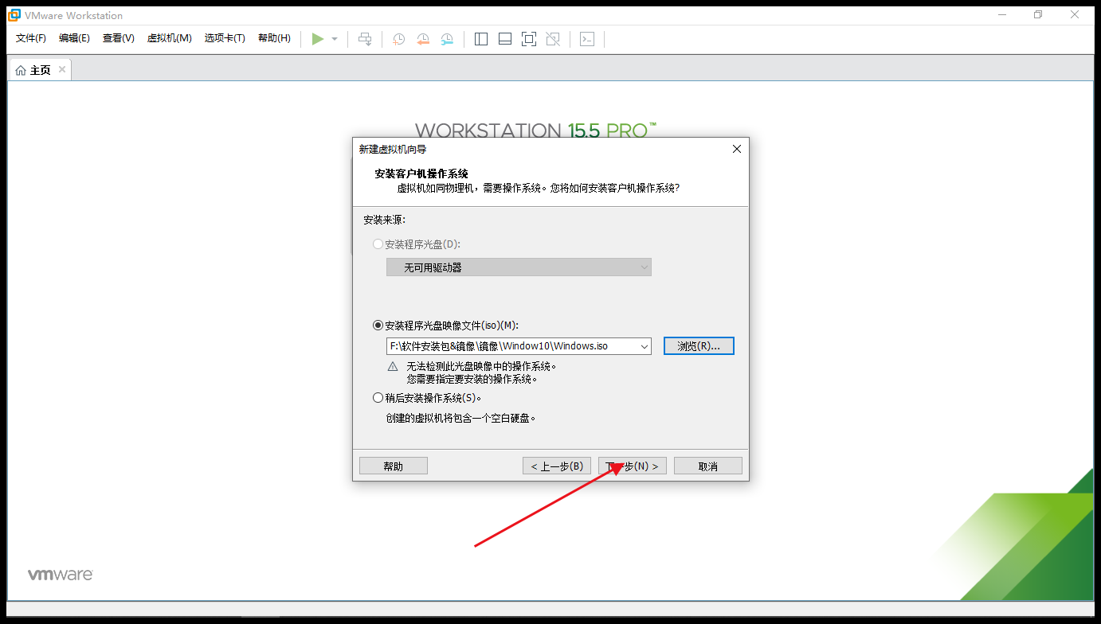
Task: Toggle the thumbnail bar bottom panel icon
Action: click(505, 39)
